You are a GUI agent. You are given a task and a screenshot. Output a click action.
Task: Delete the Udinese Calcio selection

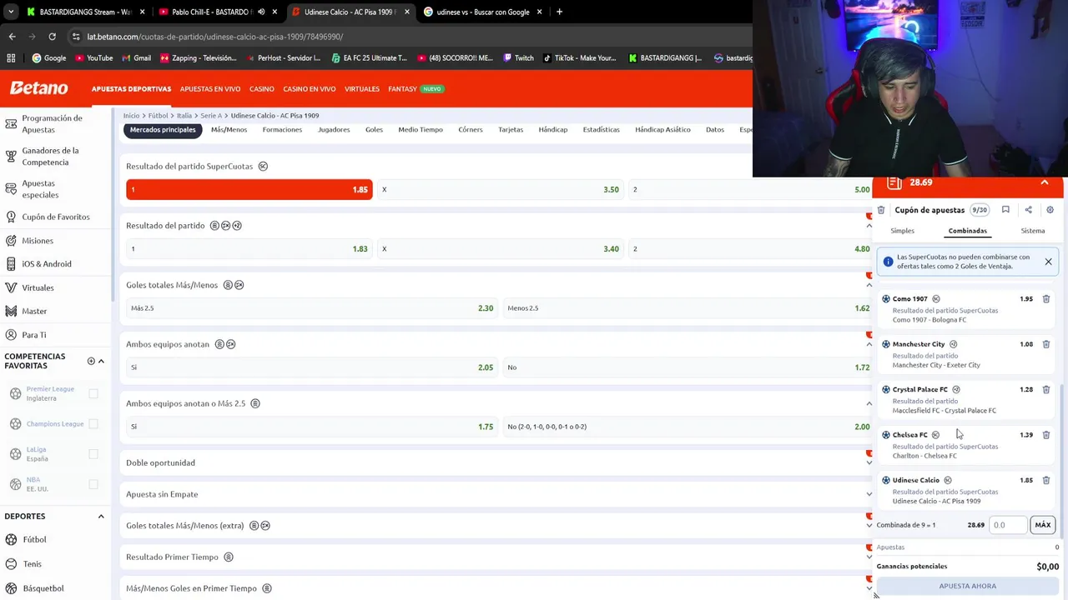[1045, 480]
